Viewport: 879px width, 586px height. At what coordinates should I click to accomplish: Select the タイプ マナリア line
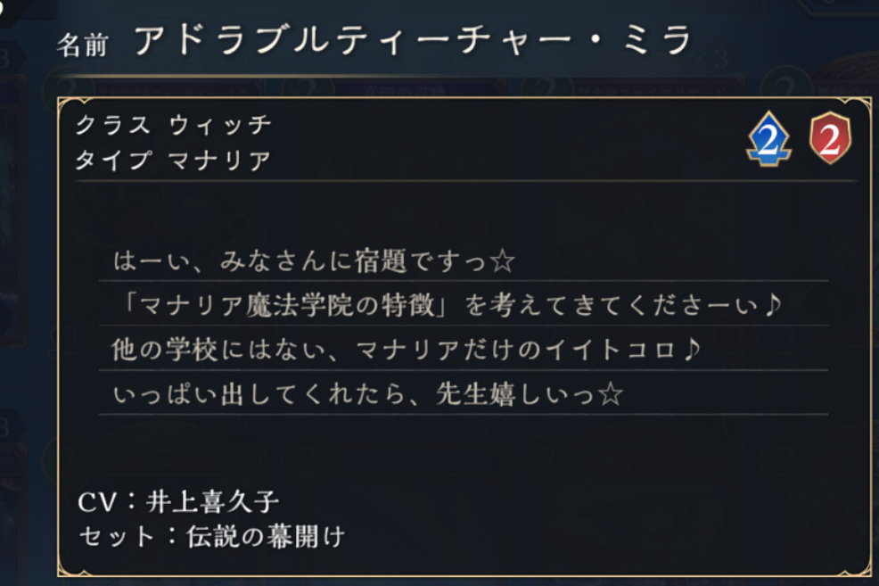[173, 161]
